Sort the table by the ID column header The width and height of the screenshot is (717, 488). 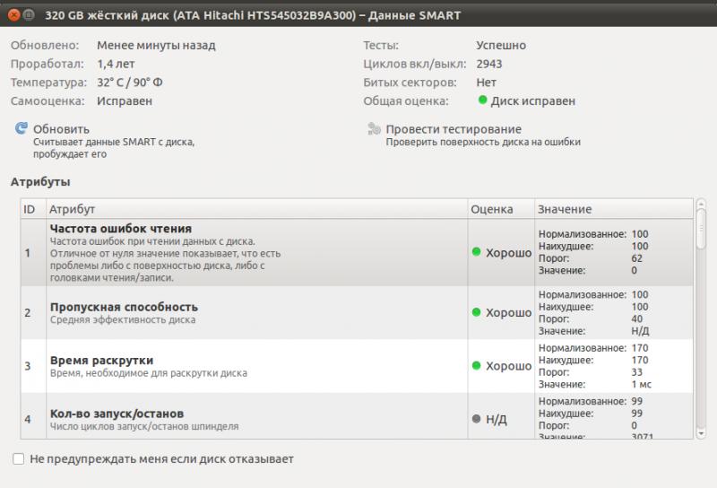[x=32, y=209]
